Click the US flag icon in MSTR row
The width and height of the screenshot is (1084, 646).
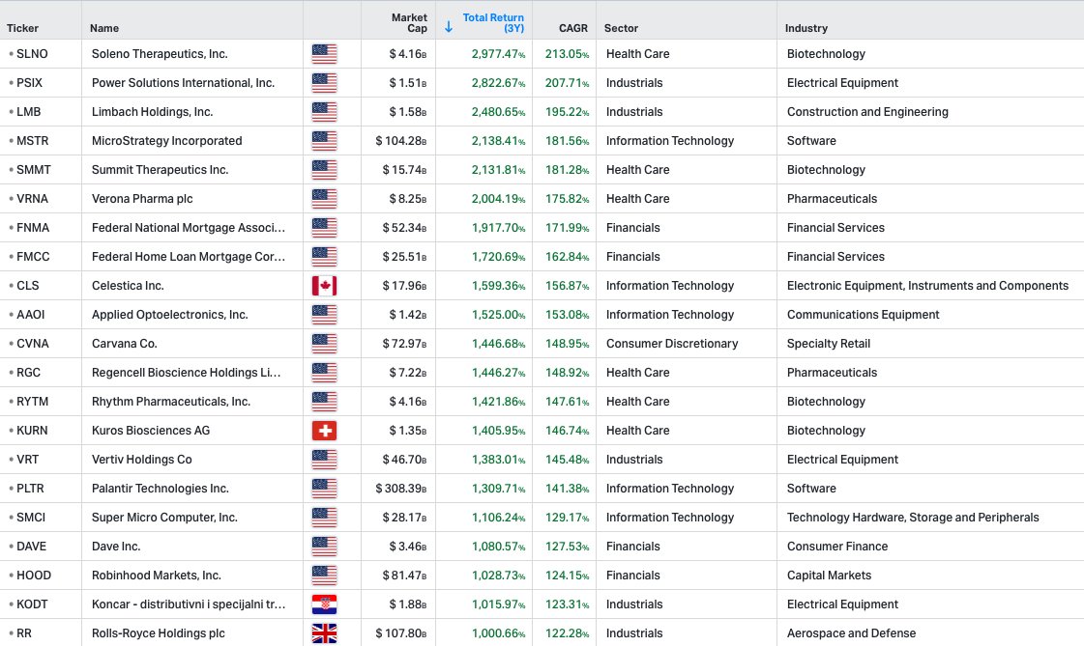tap(324, 141)
